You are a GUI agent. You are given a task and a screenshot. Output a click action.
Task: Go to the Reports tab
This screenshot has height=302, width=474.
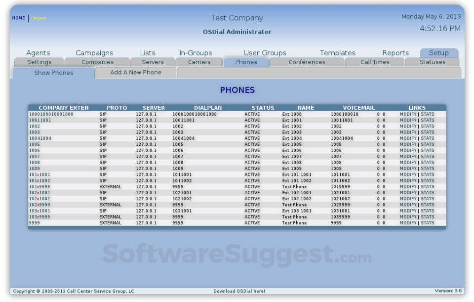(x=395, y=53)
